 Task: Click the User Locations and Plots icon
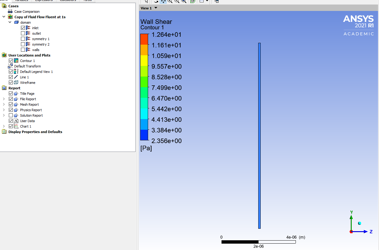(x=4, y=55)
